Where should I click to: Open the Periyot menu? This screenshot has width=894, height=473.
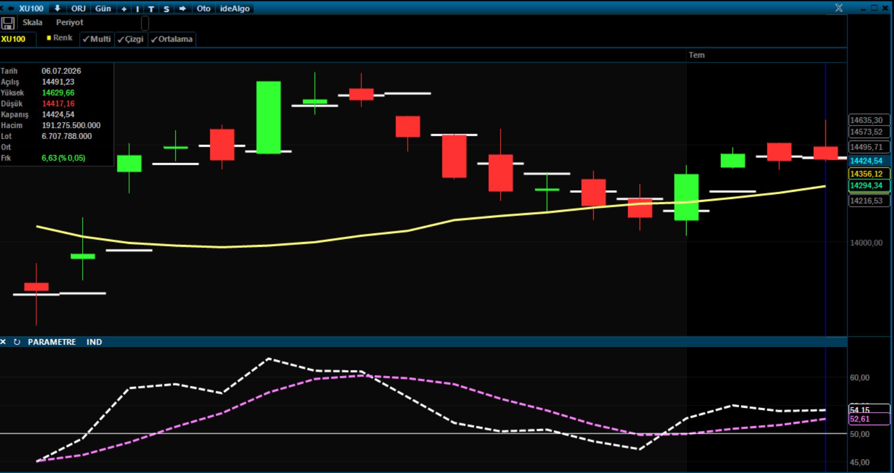click(70, 22)
